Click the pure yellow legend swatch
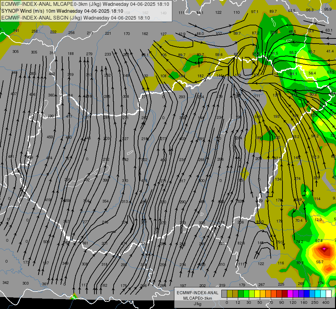 pos(257,294)
